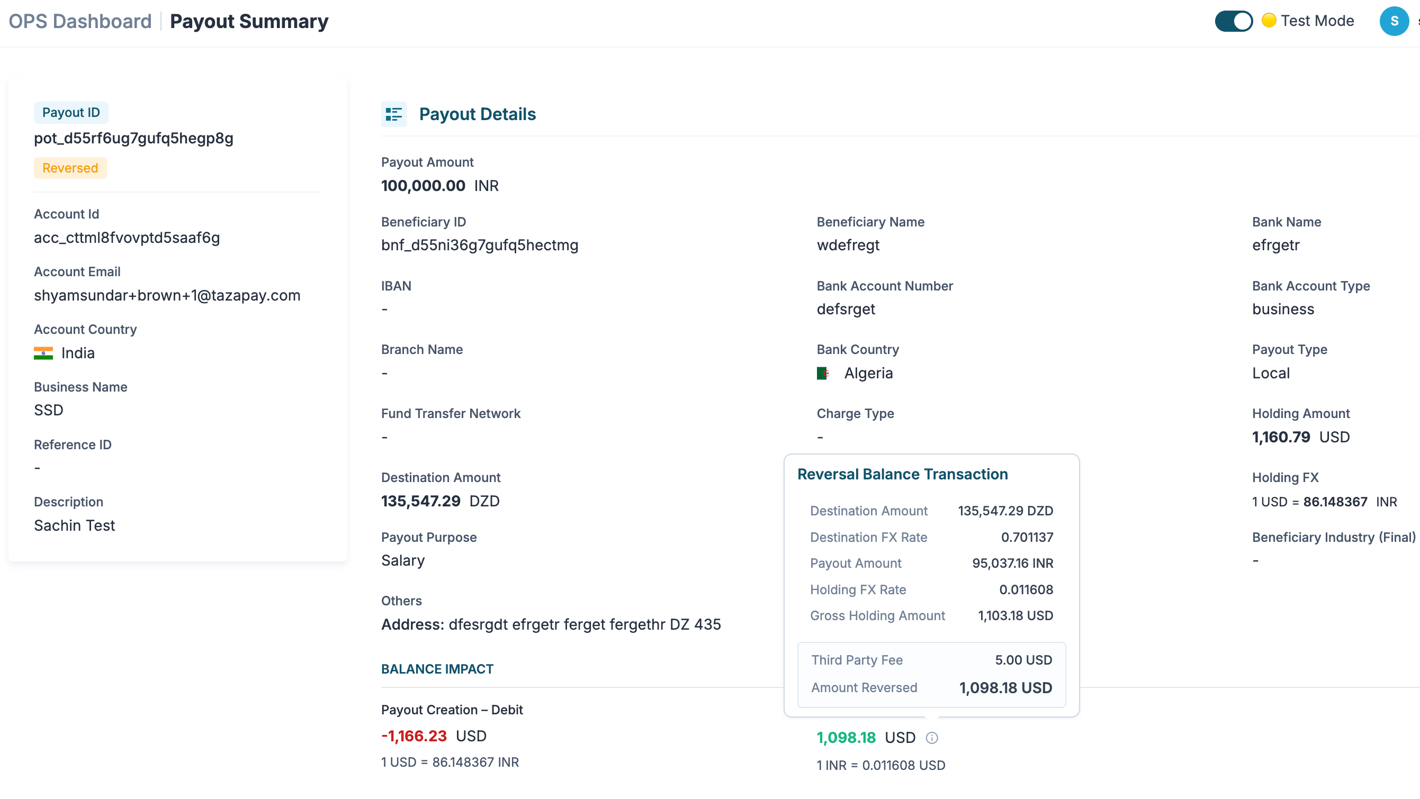The width and height of the screenshot is (1420, 799).
Task: Click beneficiary ID bnf_d55ni36g7gufq5hectmg
Action: [479, 245]
